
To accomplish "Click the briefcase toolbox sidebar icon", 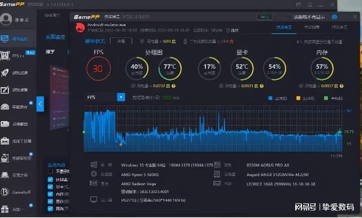I will (x=5, y=140).
